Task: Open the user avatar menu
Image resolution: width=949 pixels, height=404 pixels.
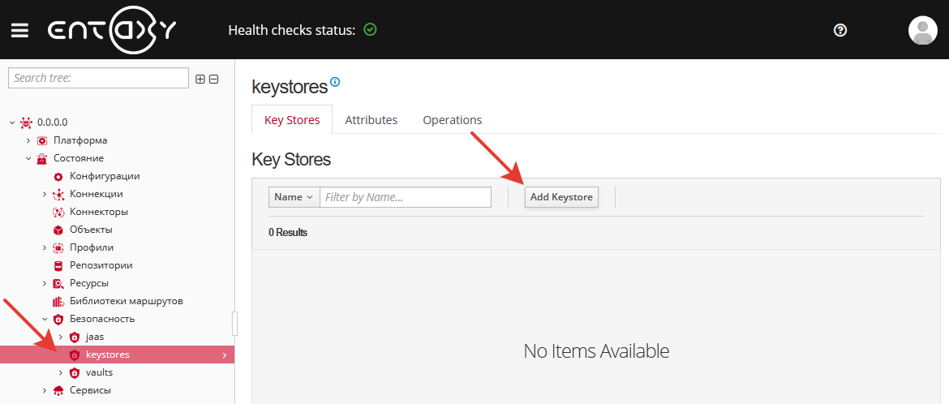Action: click(x=922, y=30)
